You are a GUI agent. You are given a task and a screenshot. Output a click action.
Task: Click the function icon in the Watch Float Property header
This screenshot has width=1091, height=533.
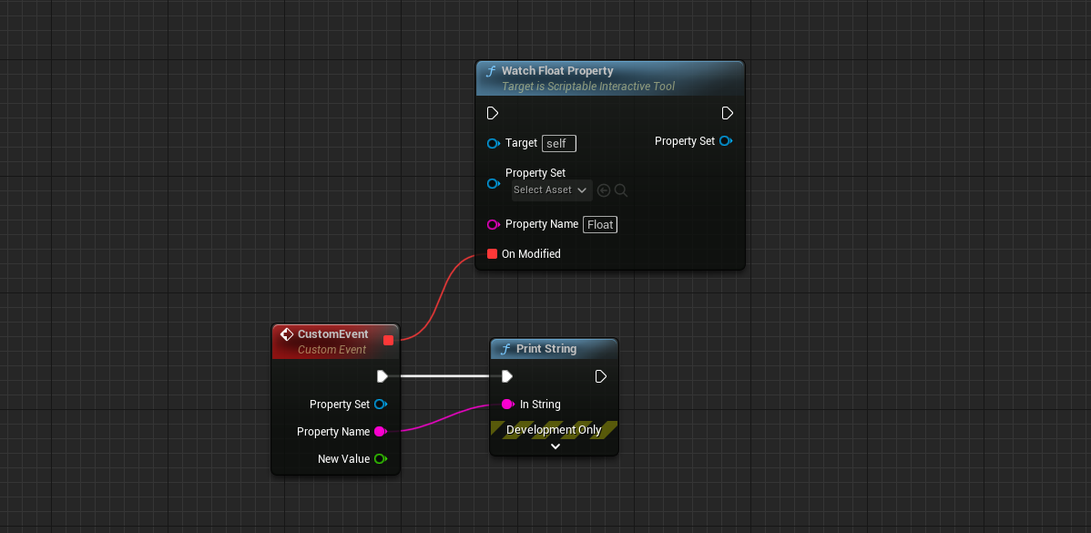[491, 70]
